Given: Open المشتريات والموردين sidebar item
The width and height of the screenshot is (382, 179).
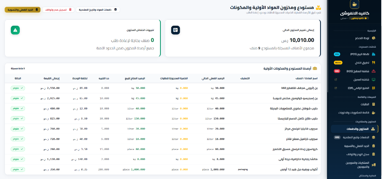Looking at the screenshot, I should click(354, 164).
